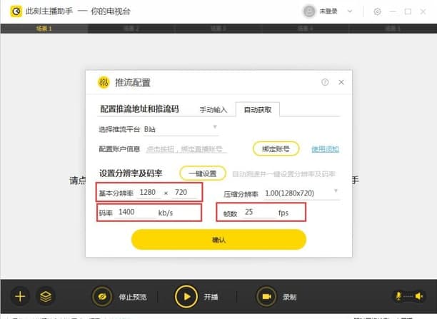Open help question mark in dialog
The height and width of the screenshot is (319, 437).
pyautogui.click(x=325, y=82)
